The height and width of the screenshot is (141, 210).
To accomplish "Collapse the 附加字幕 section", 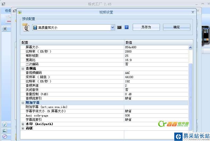I will 23,103.
